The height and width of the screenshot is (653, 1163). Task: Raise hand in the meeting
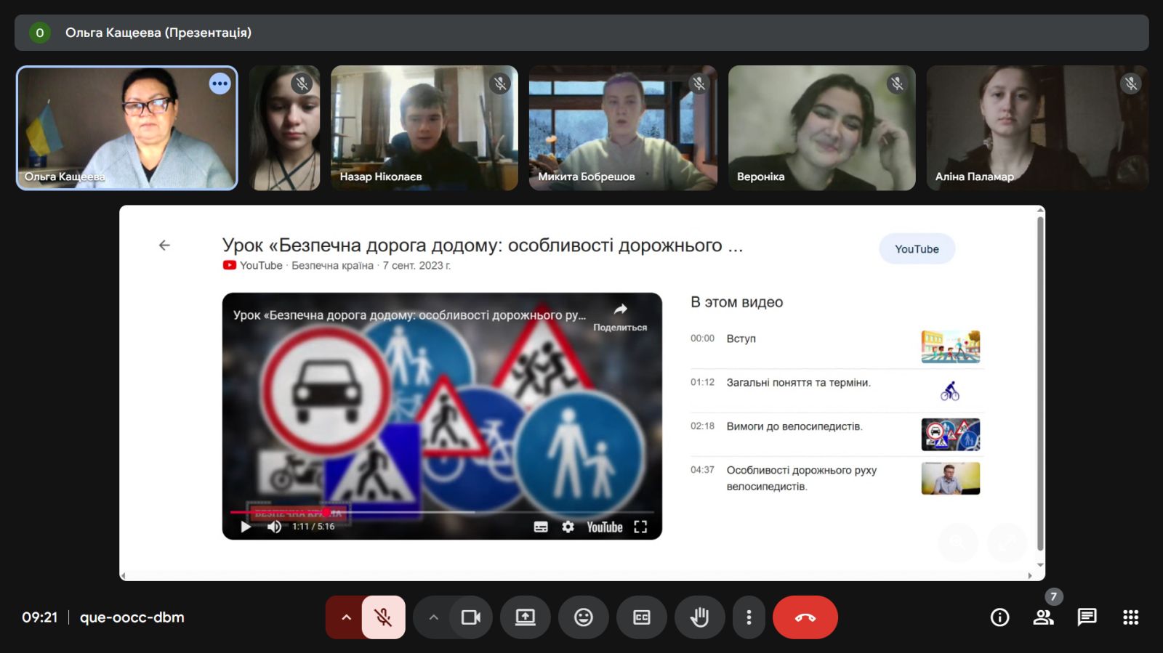[699, 617]
